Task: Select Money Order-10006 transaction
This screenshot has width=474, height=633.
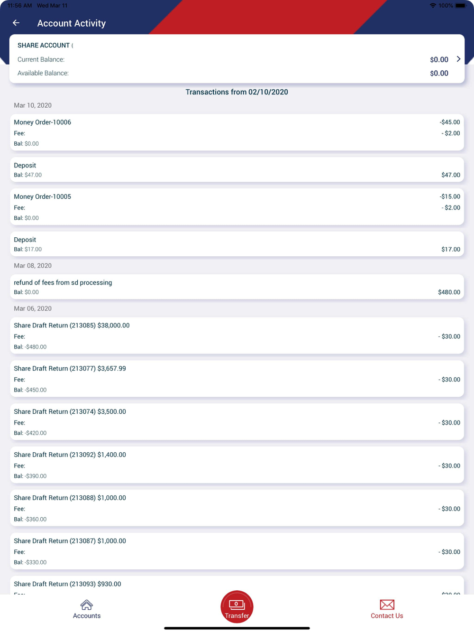Action: coord(237,132)
